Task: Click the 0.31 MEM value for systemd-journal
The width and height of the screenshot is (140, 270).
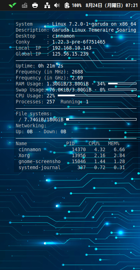Action: (119, 168)
